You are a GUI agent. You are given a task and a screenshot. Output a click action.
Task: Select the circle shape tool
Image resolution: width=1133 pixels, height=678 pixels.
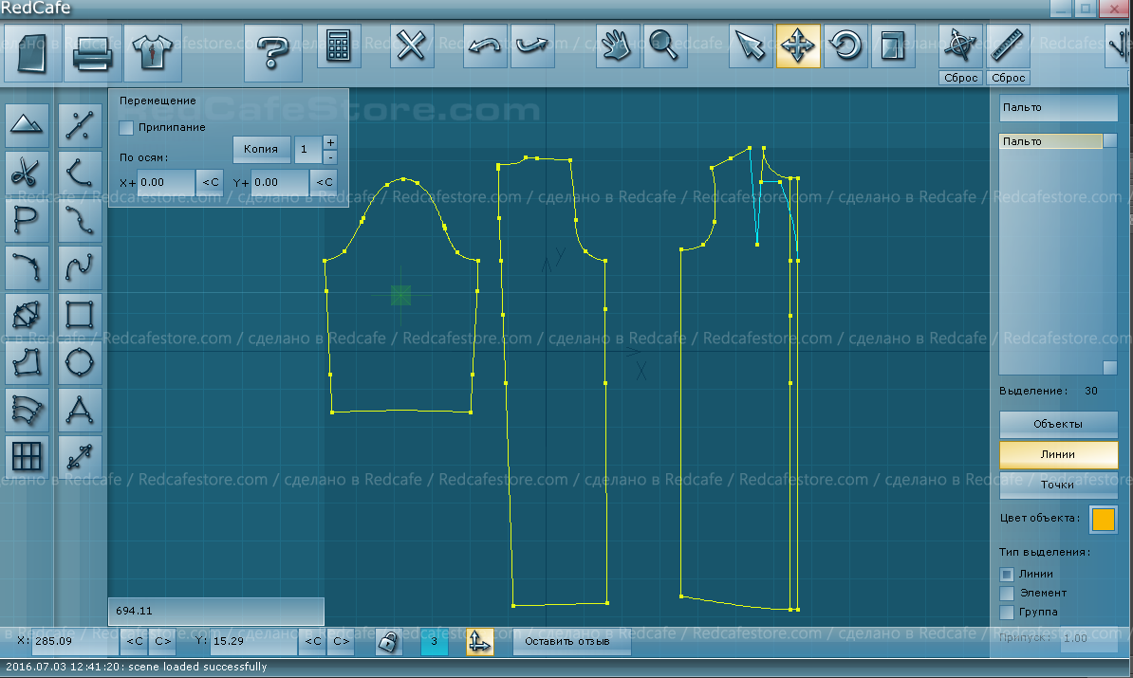pos(80,362)
